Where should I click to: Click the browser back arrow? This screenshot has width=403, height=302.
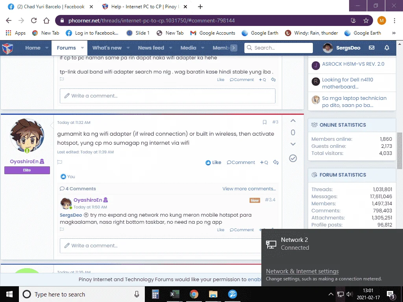(9, 20)
